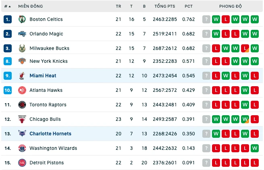Image resolution: width=264 pixels, height=170 pixels.
Task: Click the Milwaukee Bucks deer logo
Action: tap(22, 48)
